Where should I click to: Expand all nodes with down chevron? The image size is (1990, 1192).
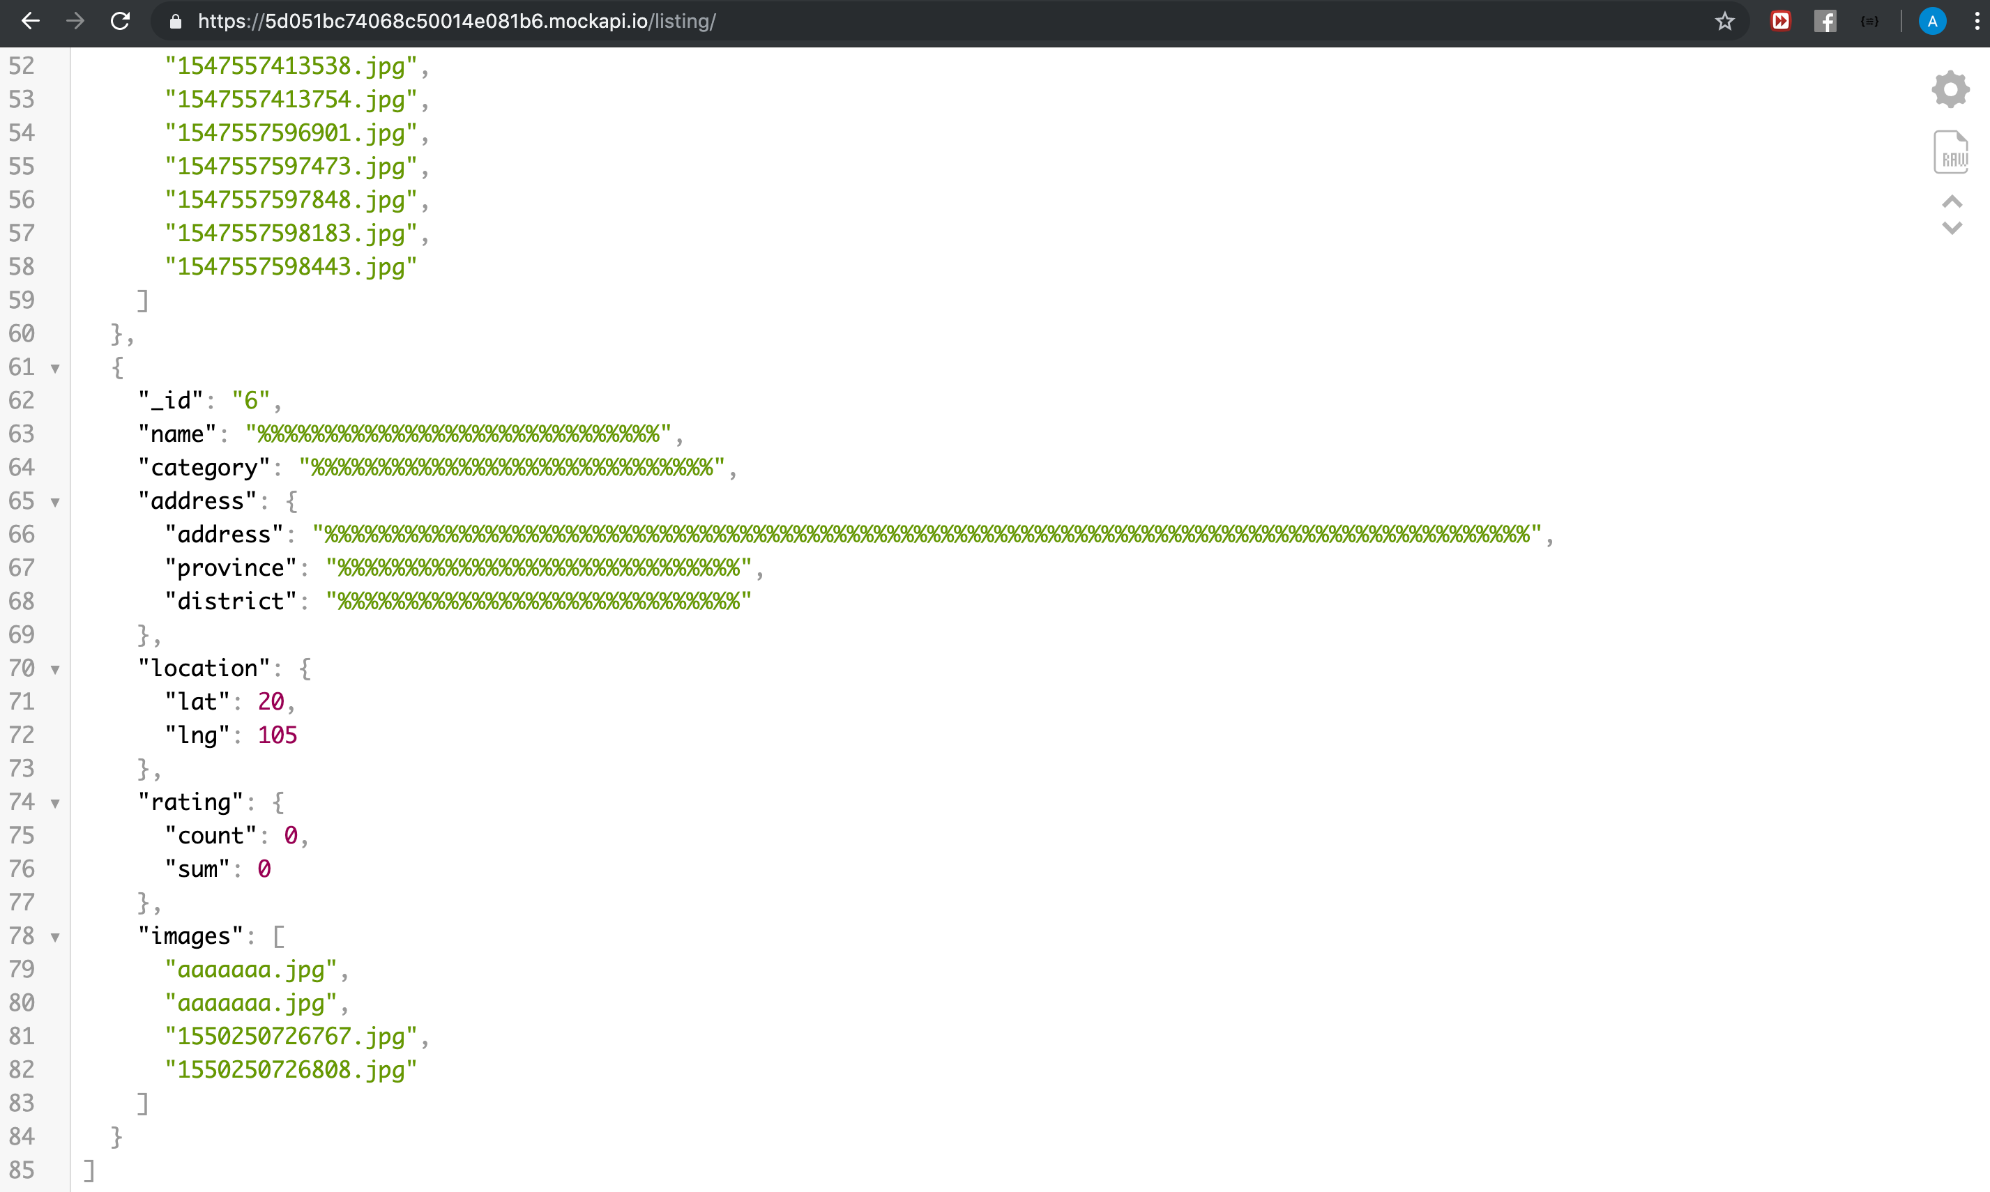[1952, 228]
